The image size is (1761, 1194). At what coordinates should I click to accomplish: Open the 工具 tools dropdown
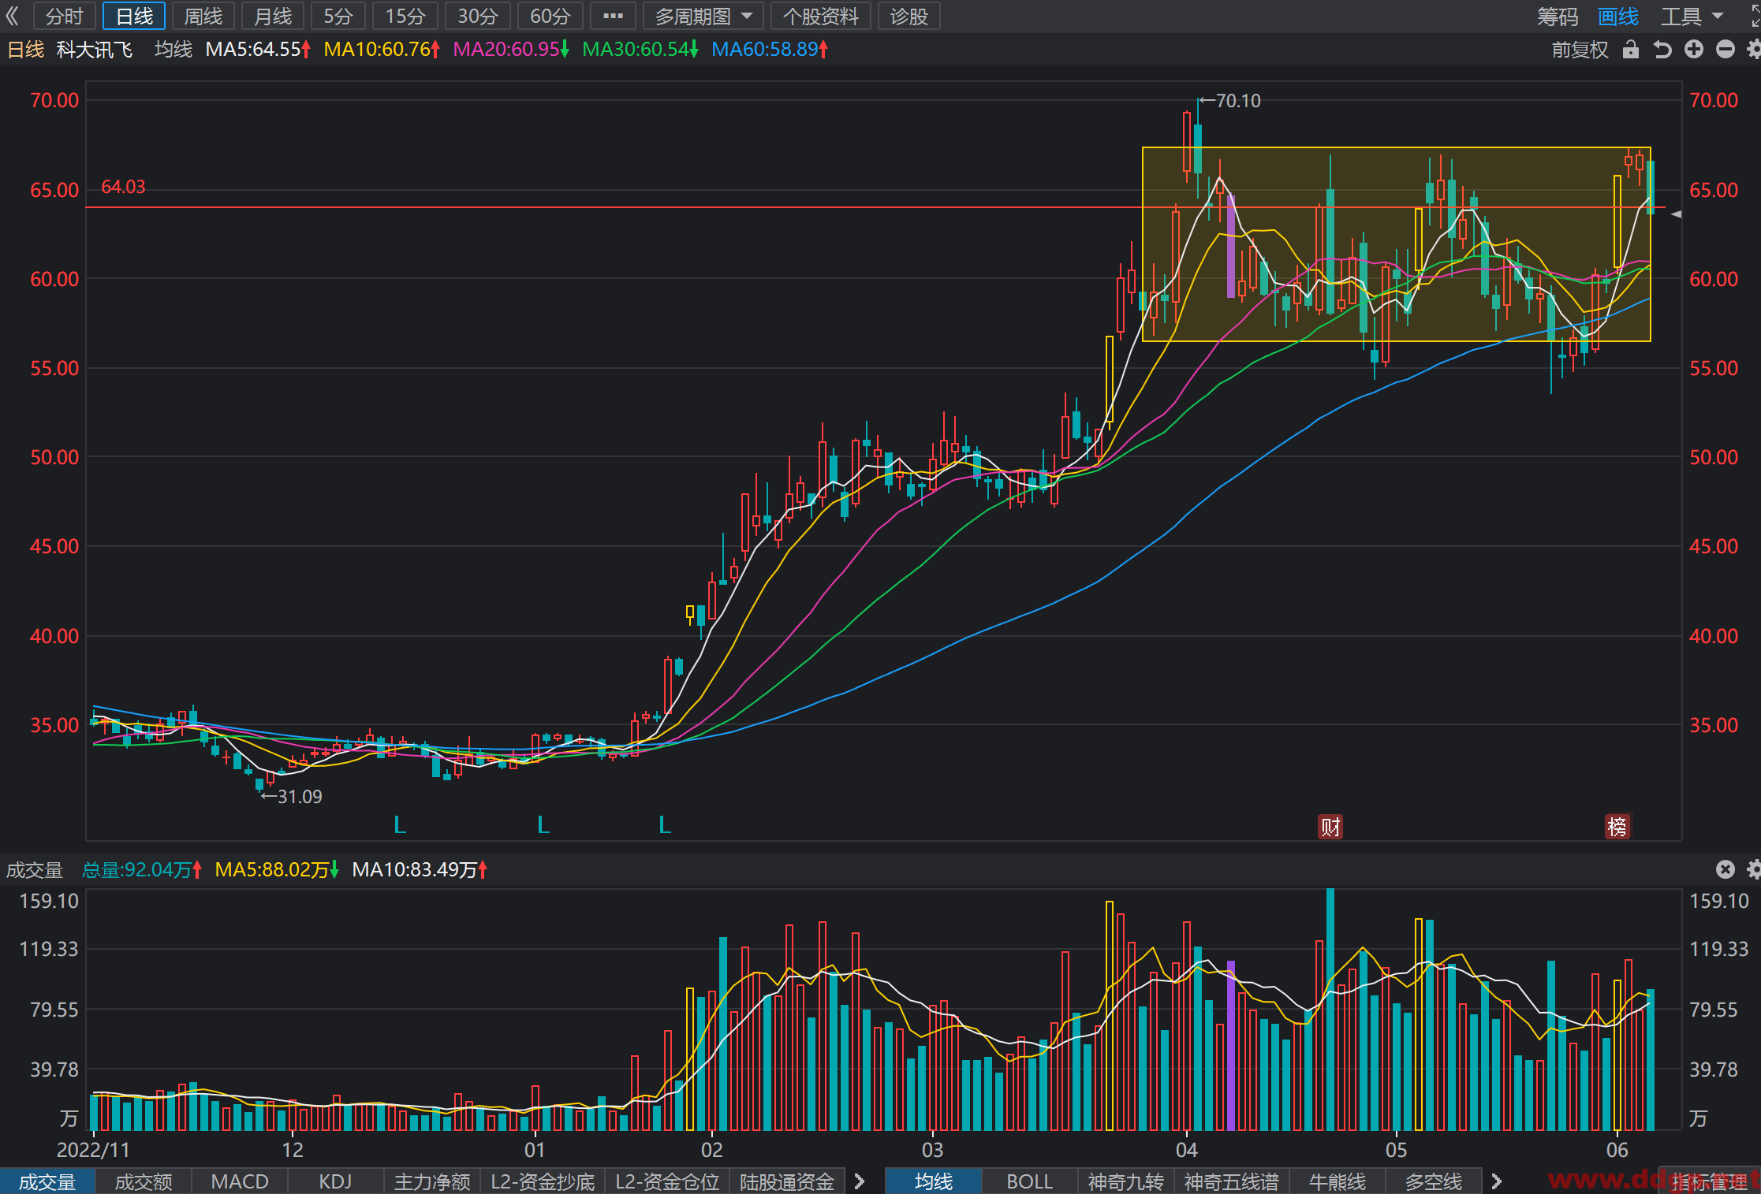[x=1692, y=16]
